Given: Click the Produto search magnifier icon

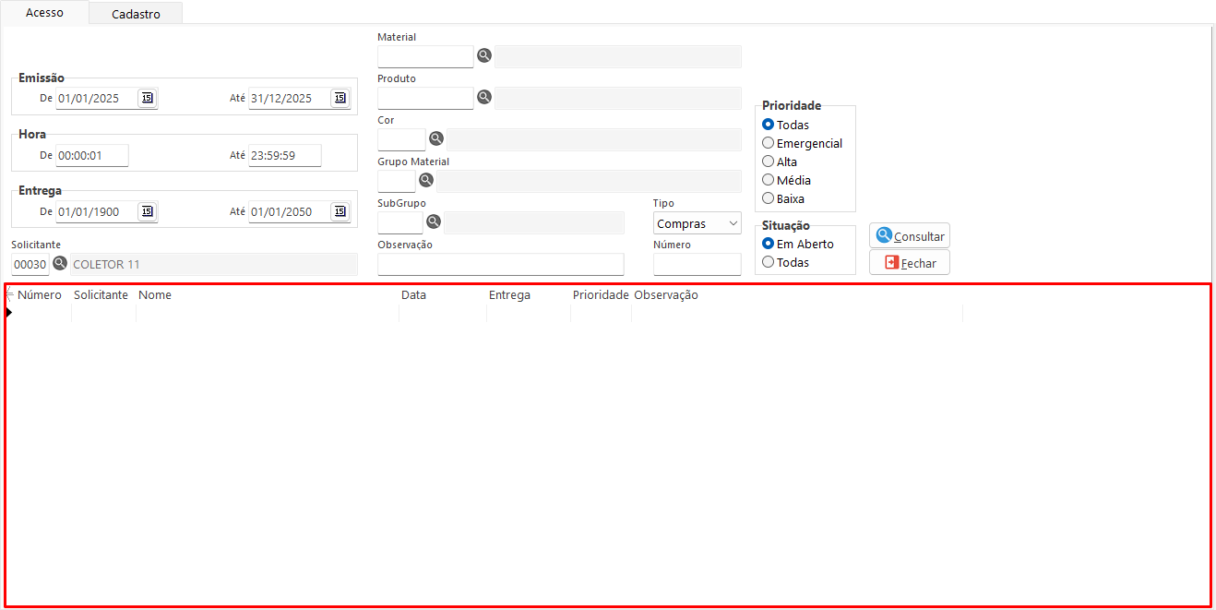Looking at the screenshot, I should coord(484,97).
